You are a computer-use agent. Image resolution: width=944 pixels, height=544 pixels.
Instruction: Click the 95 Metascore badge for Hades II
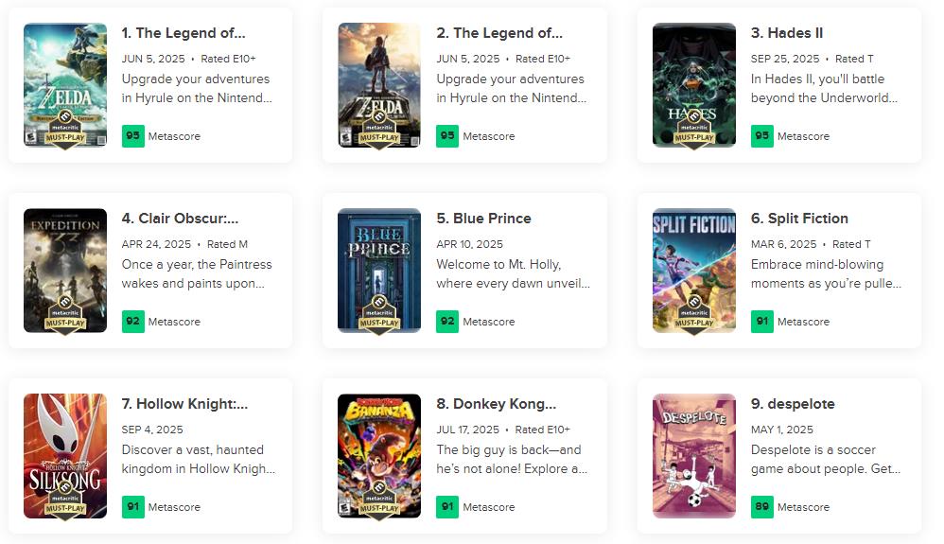point(761,136)
